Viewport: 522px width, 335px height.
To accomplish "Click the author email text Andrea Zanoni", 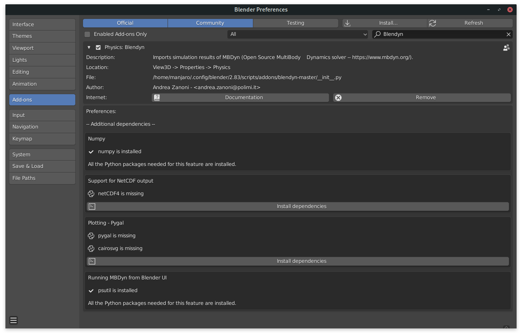I will pyautogui.click(x=207, y=88).
